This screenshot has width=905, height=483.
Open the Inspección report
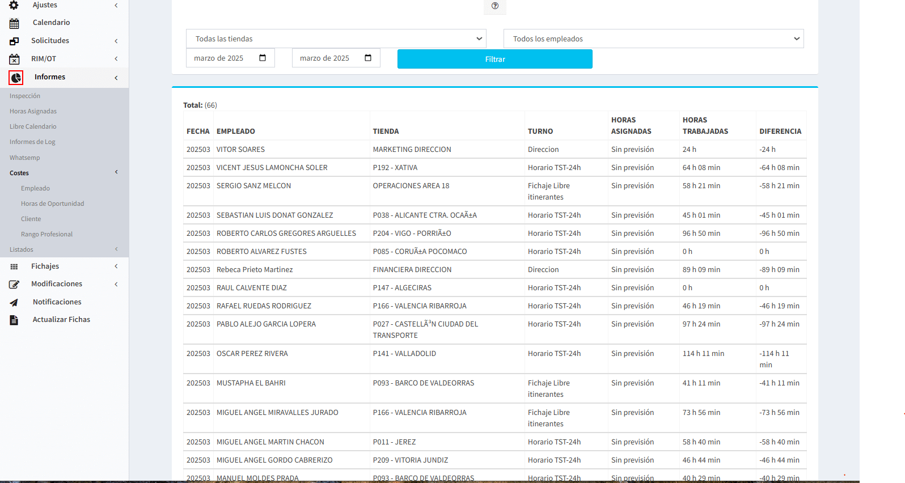coord(25,96)
